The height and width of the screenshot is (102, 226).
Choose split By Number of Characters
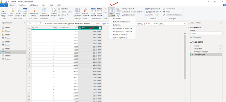coord(122,22)
